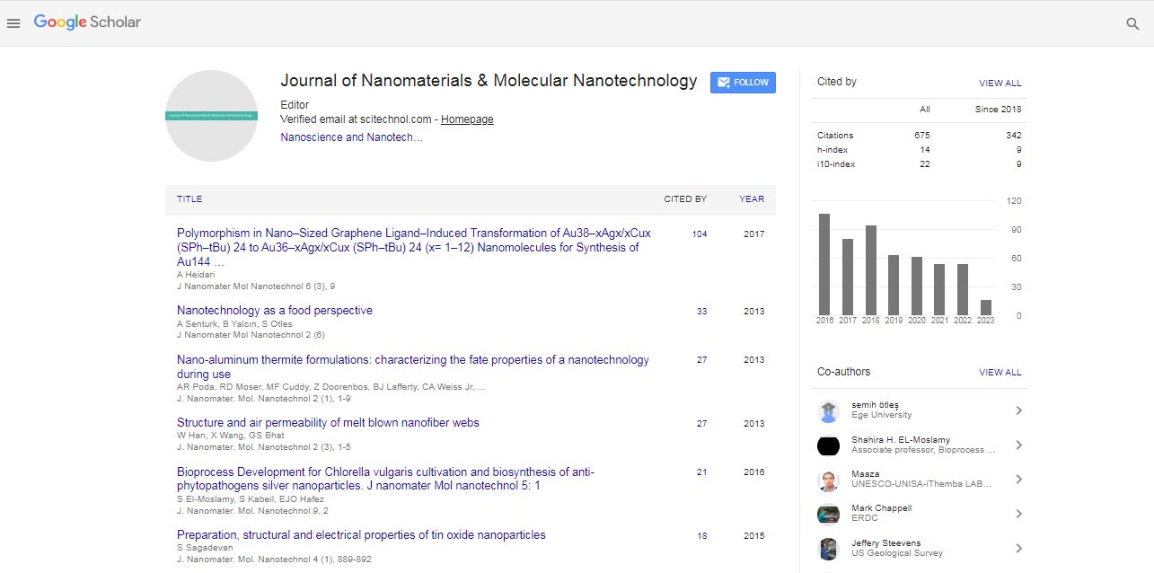Click Shahira H. EL-Moslamy avatar icon
Image resolution: width=1154 pixels, height=573 pixels.
tap(829, 445)
